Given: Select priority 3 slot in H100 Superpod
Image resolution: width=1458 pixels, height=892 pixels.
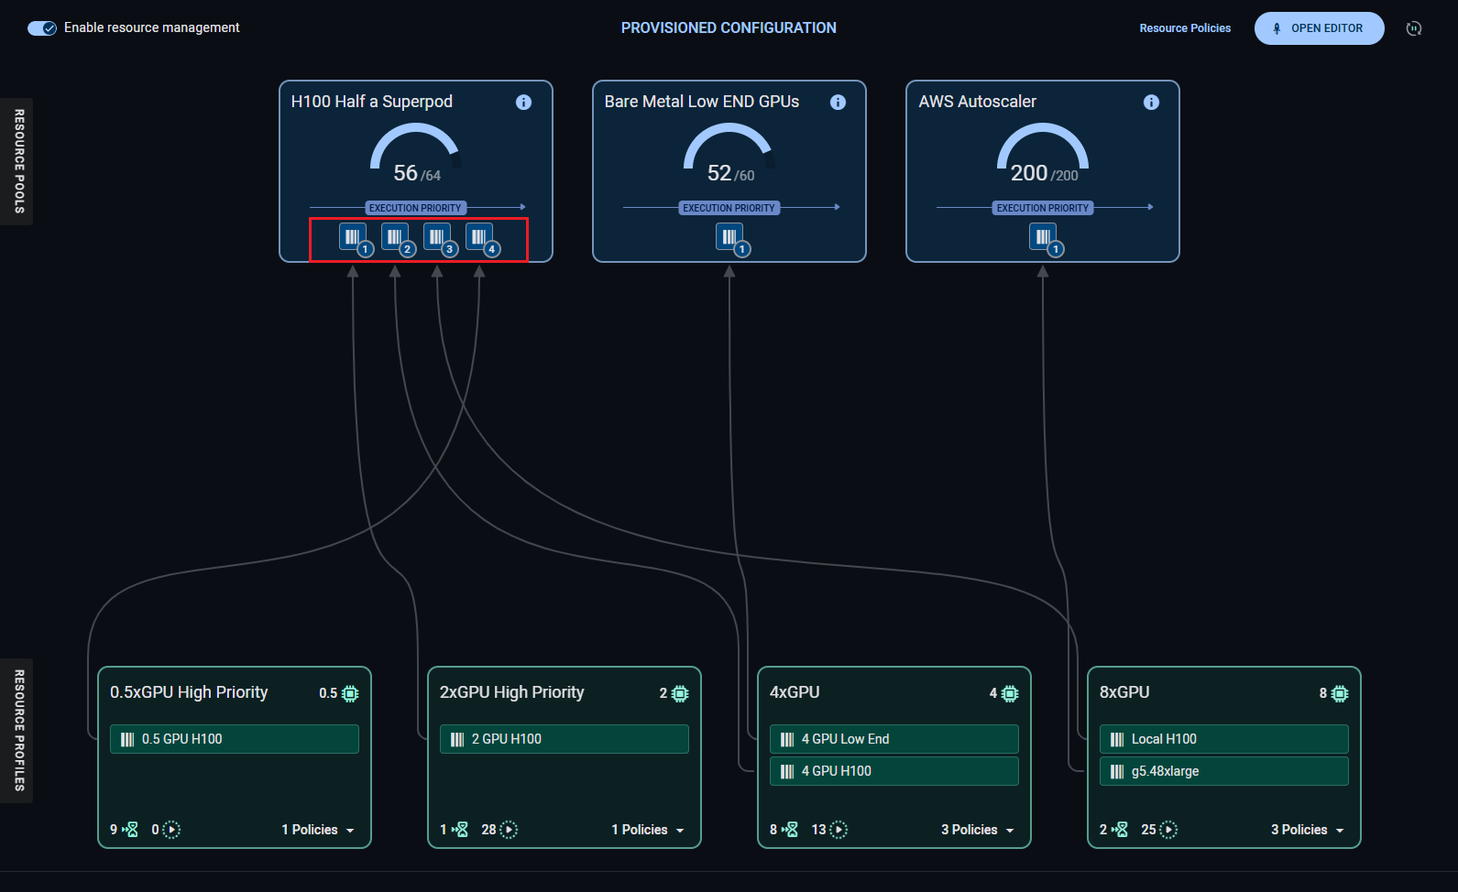Looking at the screenshot, I should point(437,238).
